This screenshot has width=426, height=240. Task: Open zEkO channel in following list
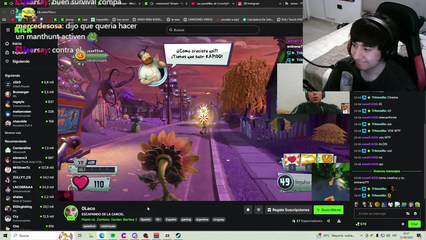pyautogui.click(x=29, y=84)
